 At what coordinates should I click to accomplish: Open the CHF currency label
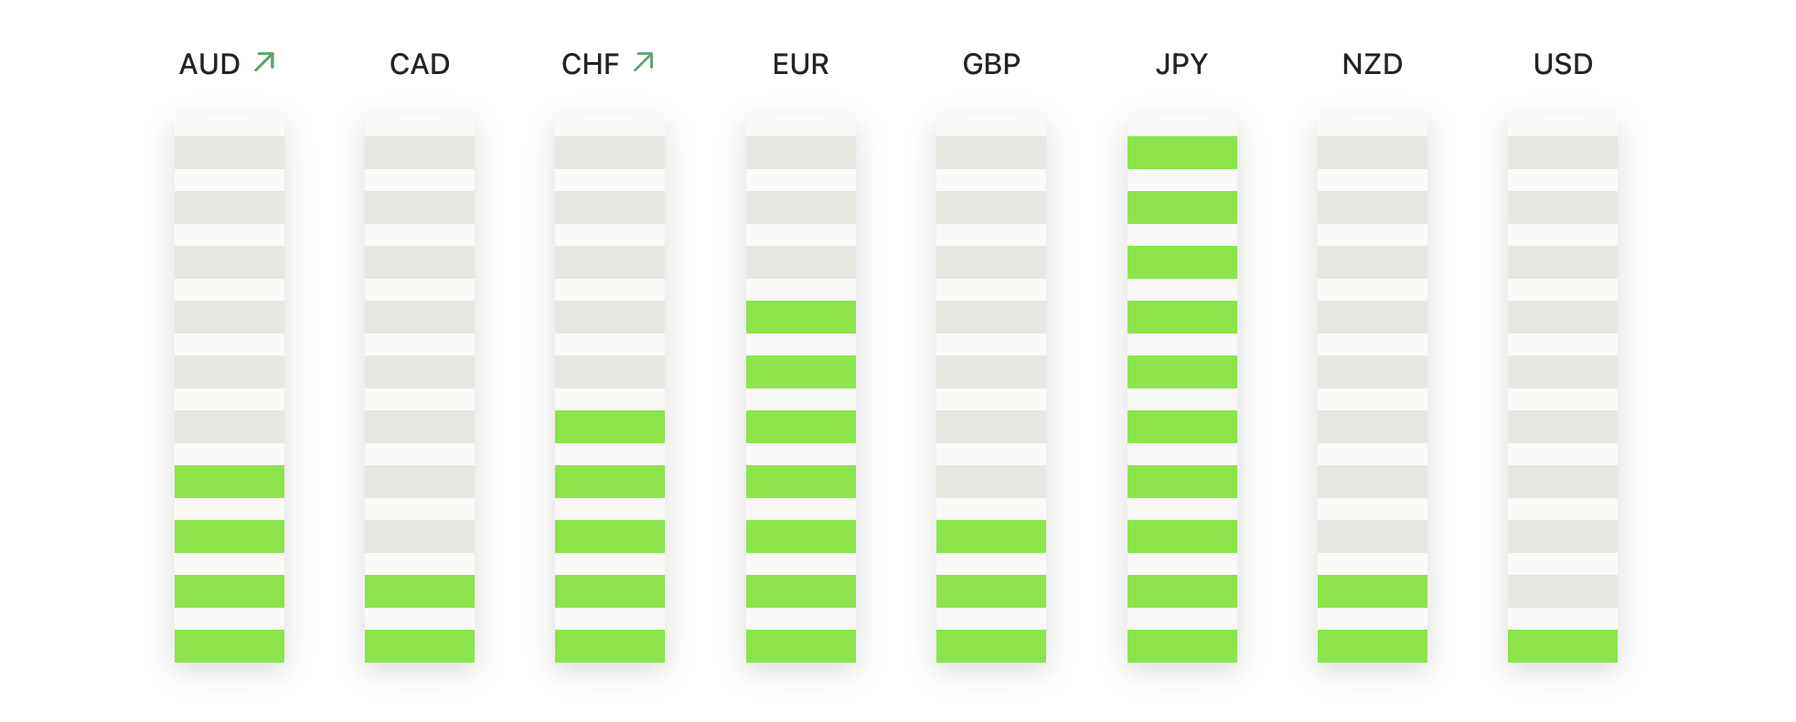[591, 64]
